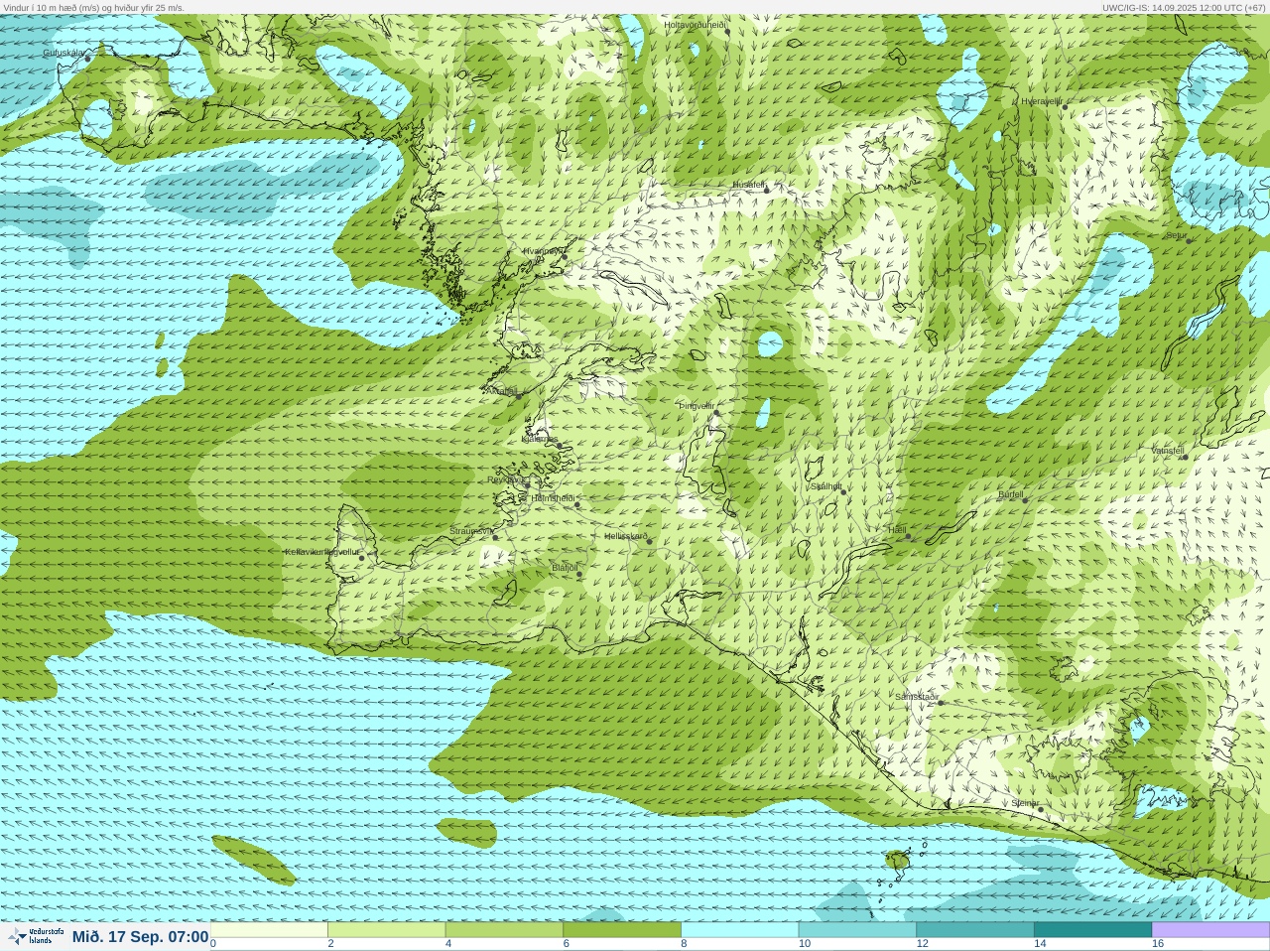Click the Sámsstaðir station label
The image size is (1270, 951).
[x=917, y=697]
